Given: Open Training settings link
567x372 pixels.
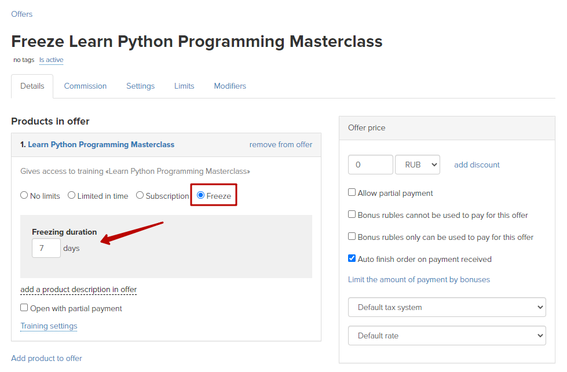Looking at the screenshot, I should [49, 326].
